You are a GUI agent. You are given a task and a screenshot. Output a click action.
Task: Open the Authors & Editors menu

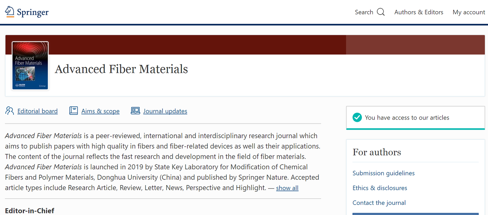[419, 12]
